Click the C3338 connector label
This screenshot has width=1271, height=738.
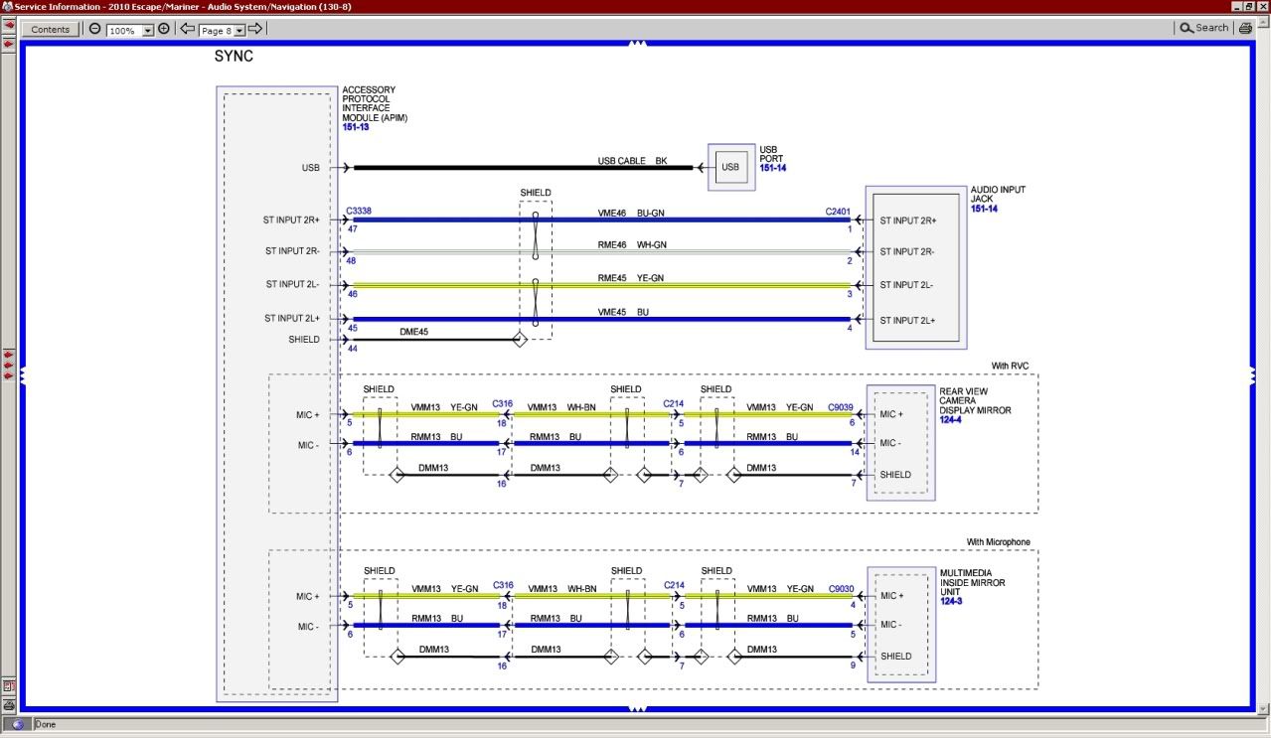coord(359,212)
